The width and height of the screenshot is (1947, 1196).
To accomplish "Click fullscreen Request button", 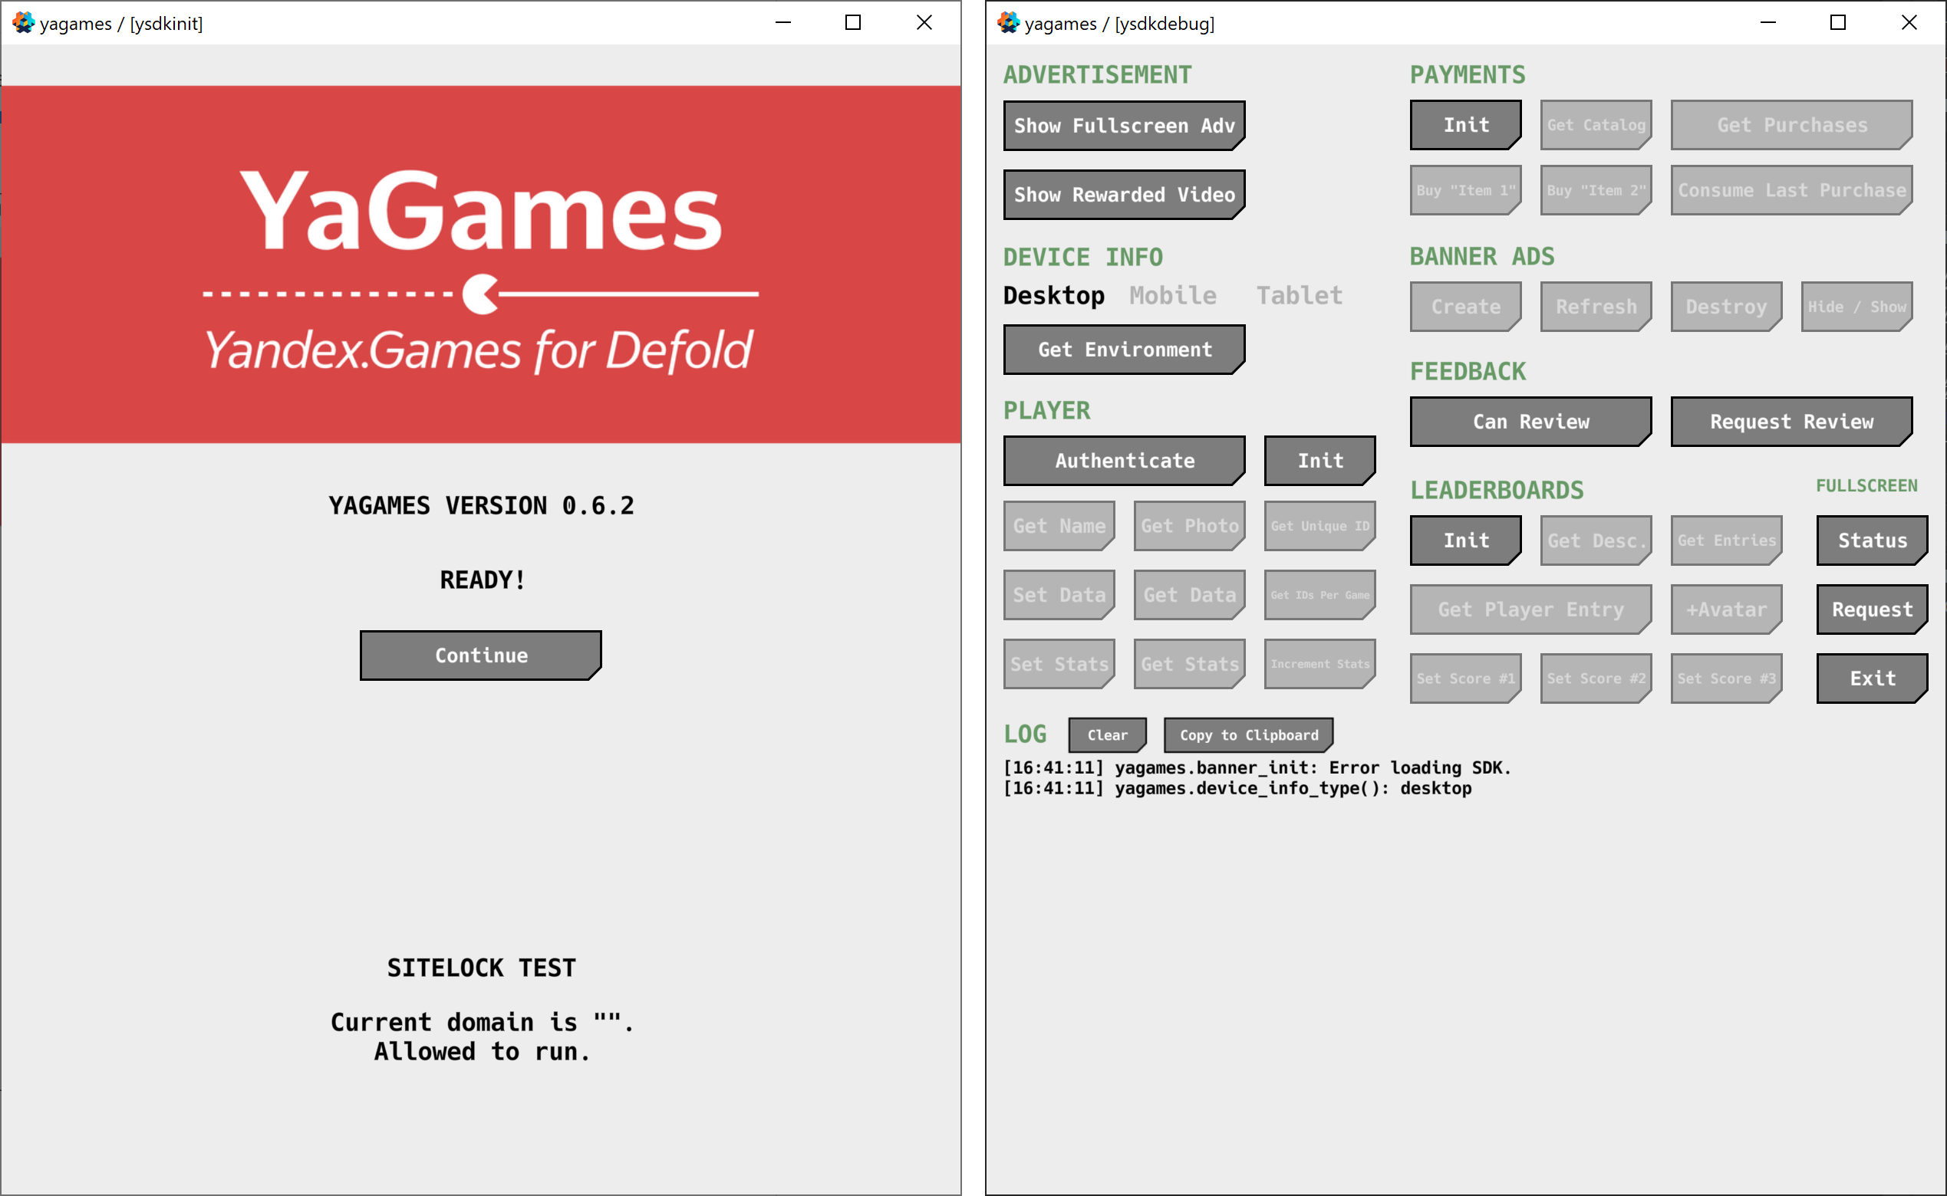I will tap(1872, 609).
